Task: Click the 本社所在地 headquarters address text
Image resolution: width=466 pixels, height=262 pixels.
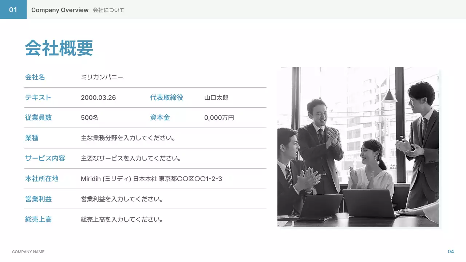Action: pos(151,179)
